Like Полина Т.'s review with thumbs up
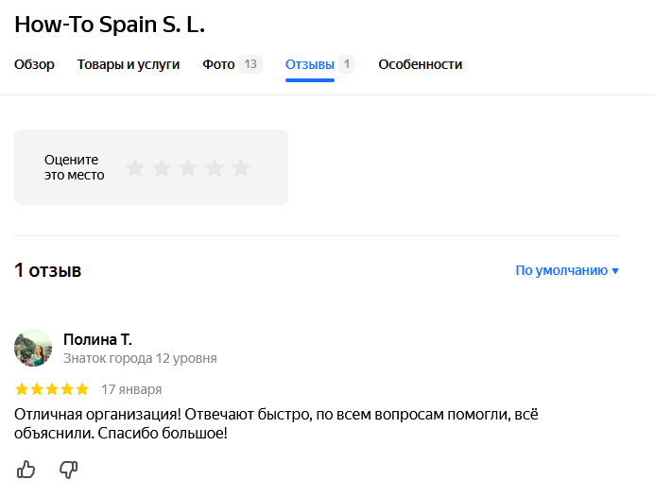The height and width of the screenshot is (497, 655). click(x=26, y=469)
